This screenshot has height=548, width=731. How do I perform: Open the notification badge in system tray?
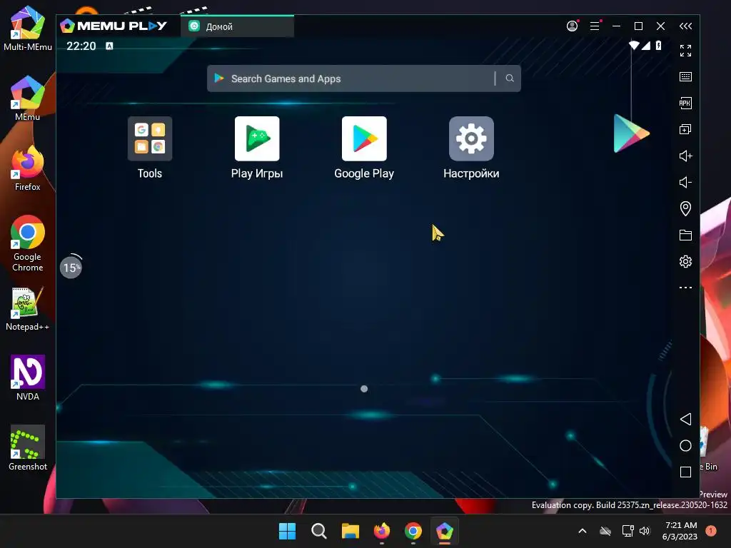tap(711, 531)
